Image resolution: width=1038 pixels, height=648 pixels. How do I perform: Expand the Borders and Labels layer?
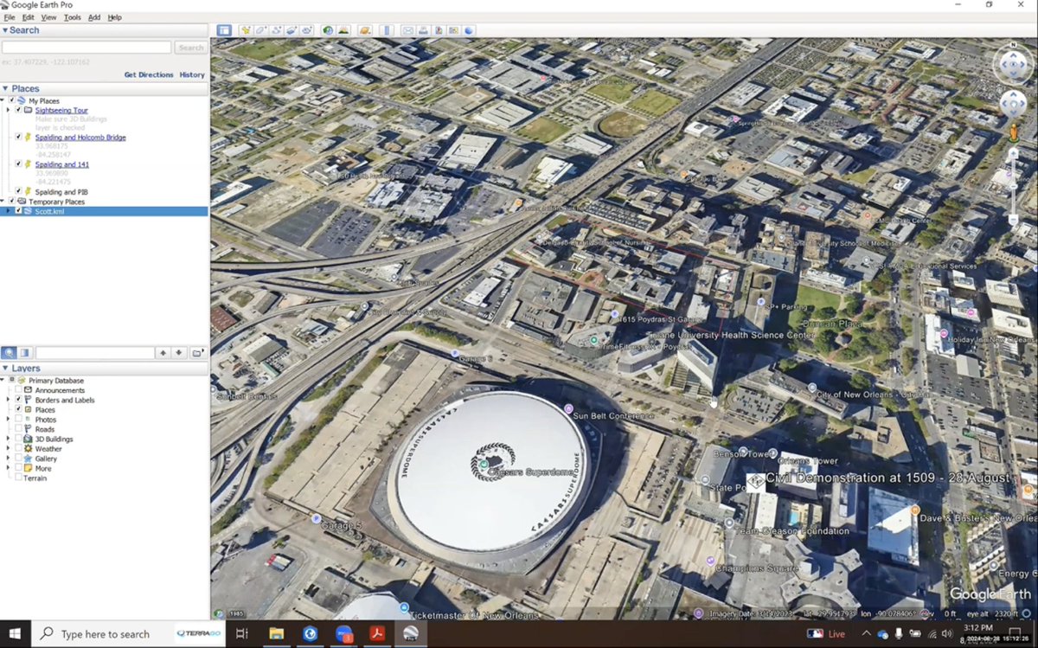click(x=9, y=400)
